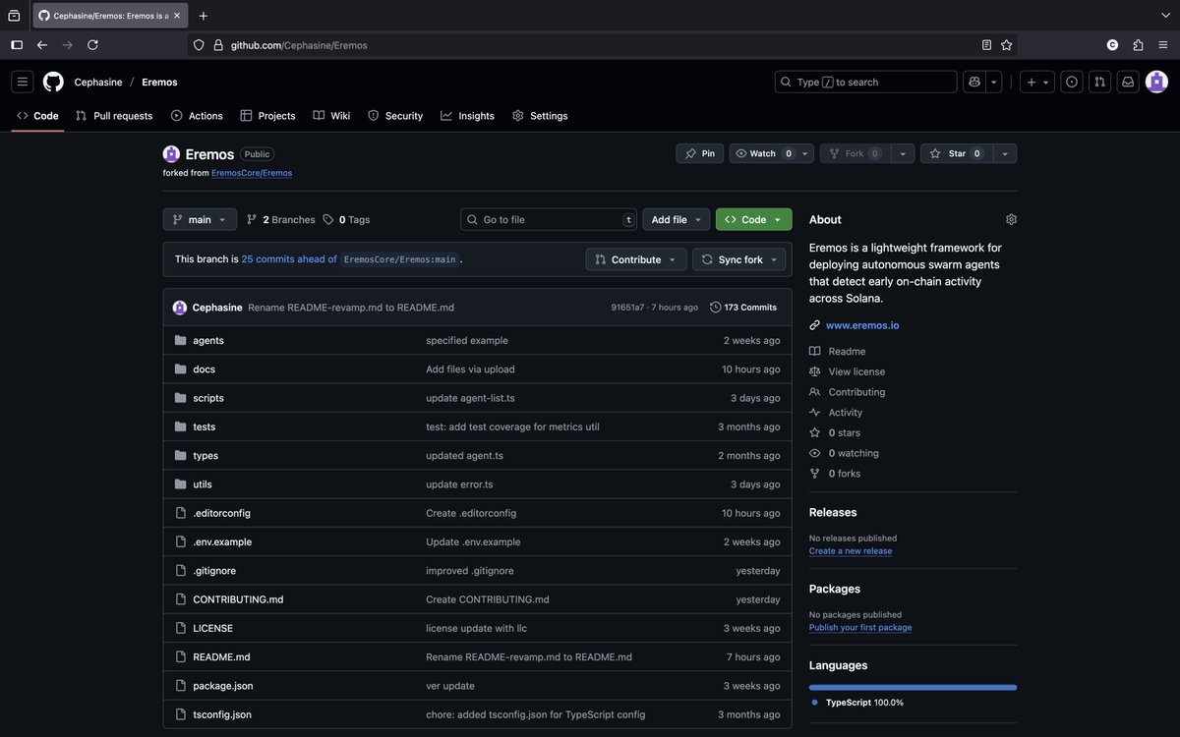
Task: Pin the Eremos repository
Action: 699,153
